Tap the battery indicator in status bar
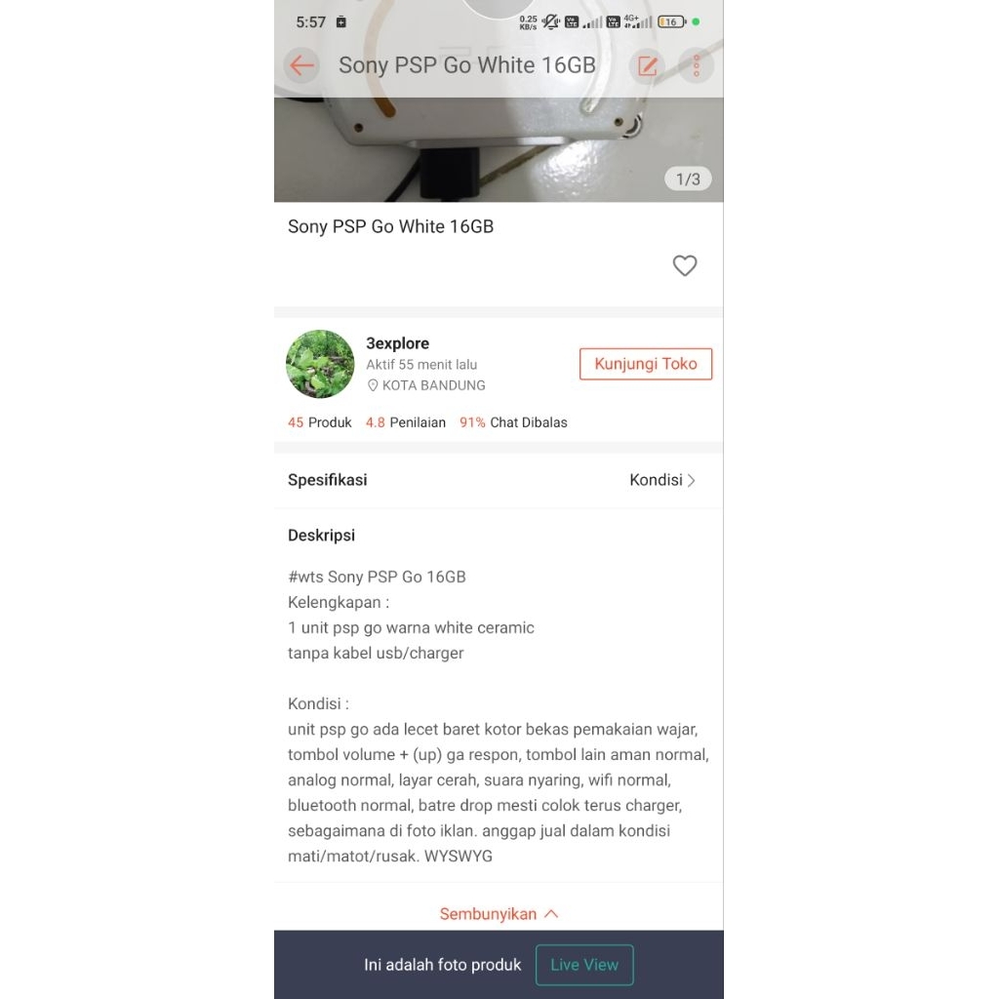Viewport: 999px width, 999px height. 671,21
